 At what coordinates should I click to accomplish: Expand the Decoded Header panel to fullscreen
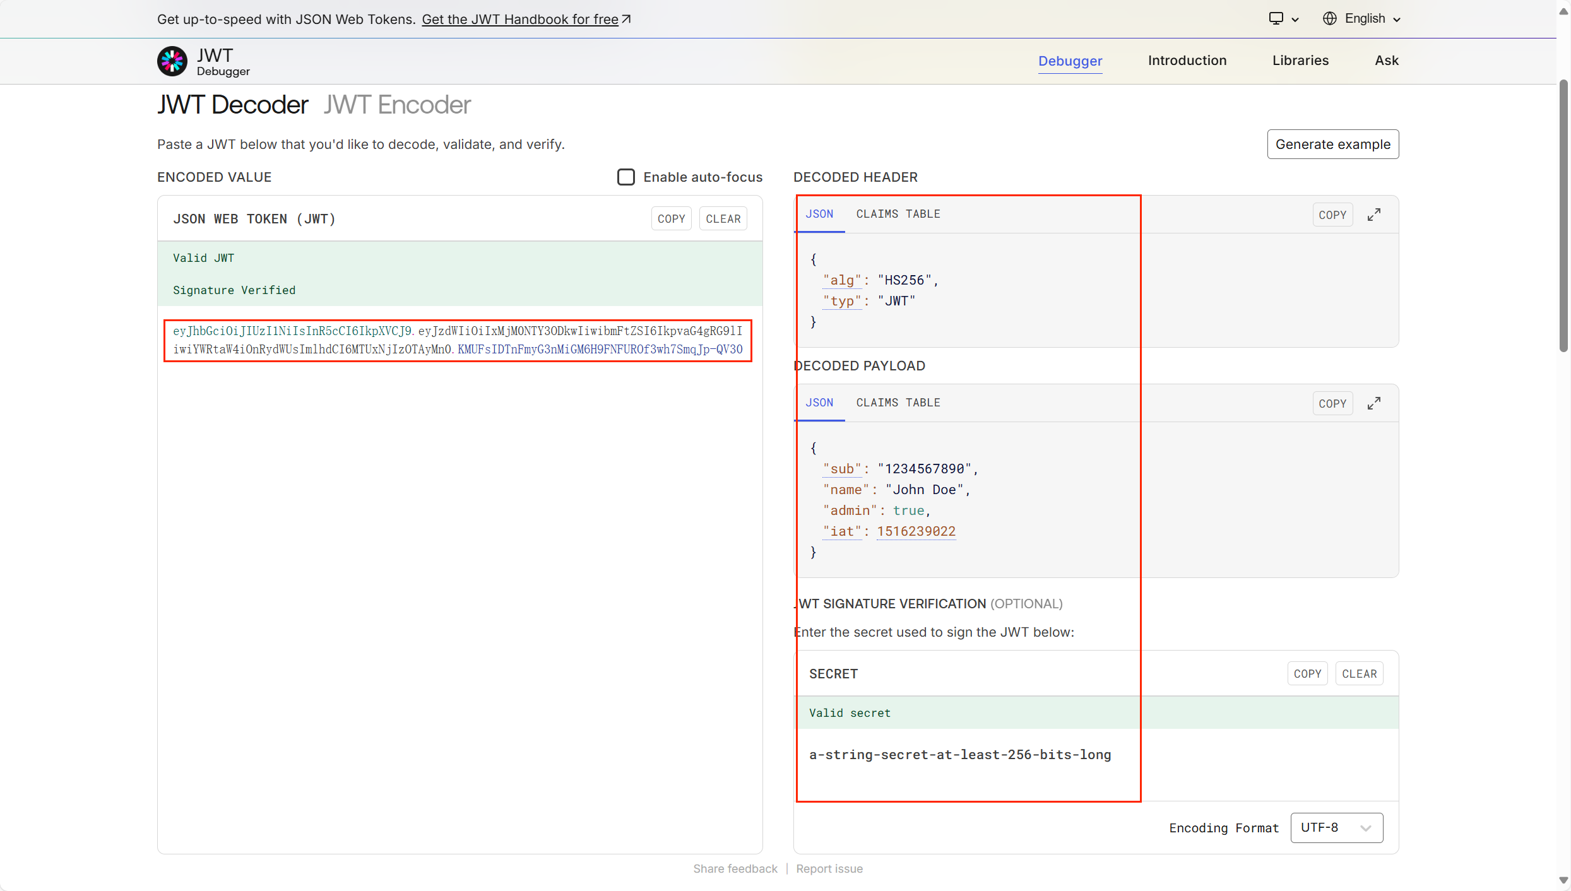pyautogui.click(x=1373, y=215)
